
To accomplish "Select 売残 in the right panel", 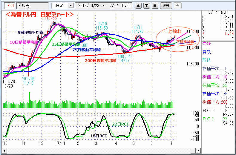I will click(x=206, y=44).
